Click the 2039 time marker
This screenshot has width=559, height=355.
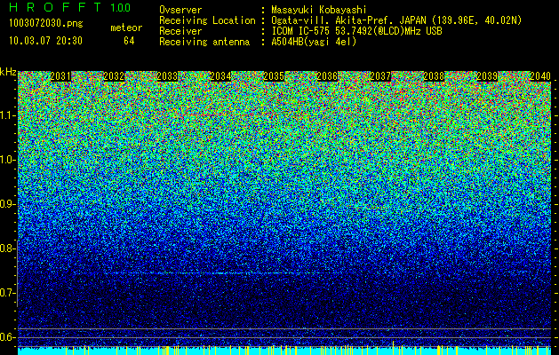click(x=487, y=76)
